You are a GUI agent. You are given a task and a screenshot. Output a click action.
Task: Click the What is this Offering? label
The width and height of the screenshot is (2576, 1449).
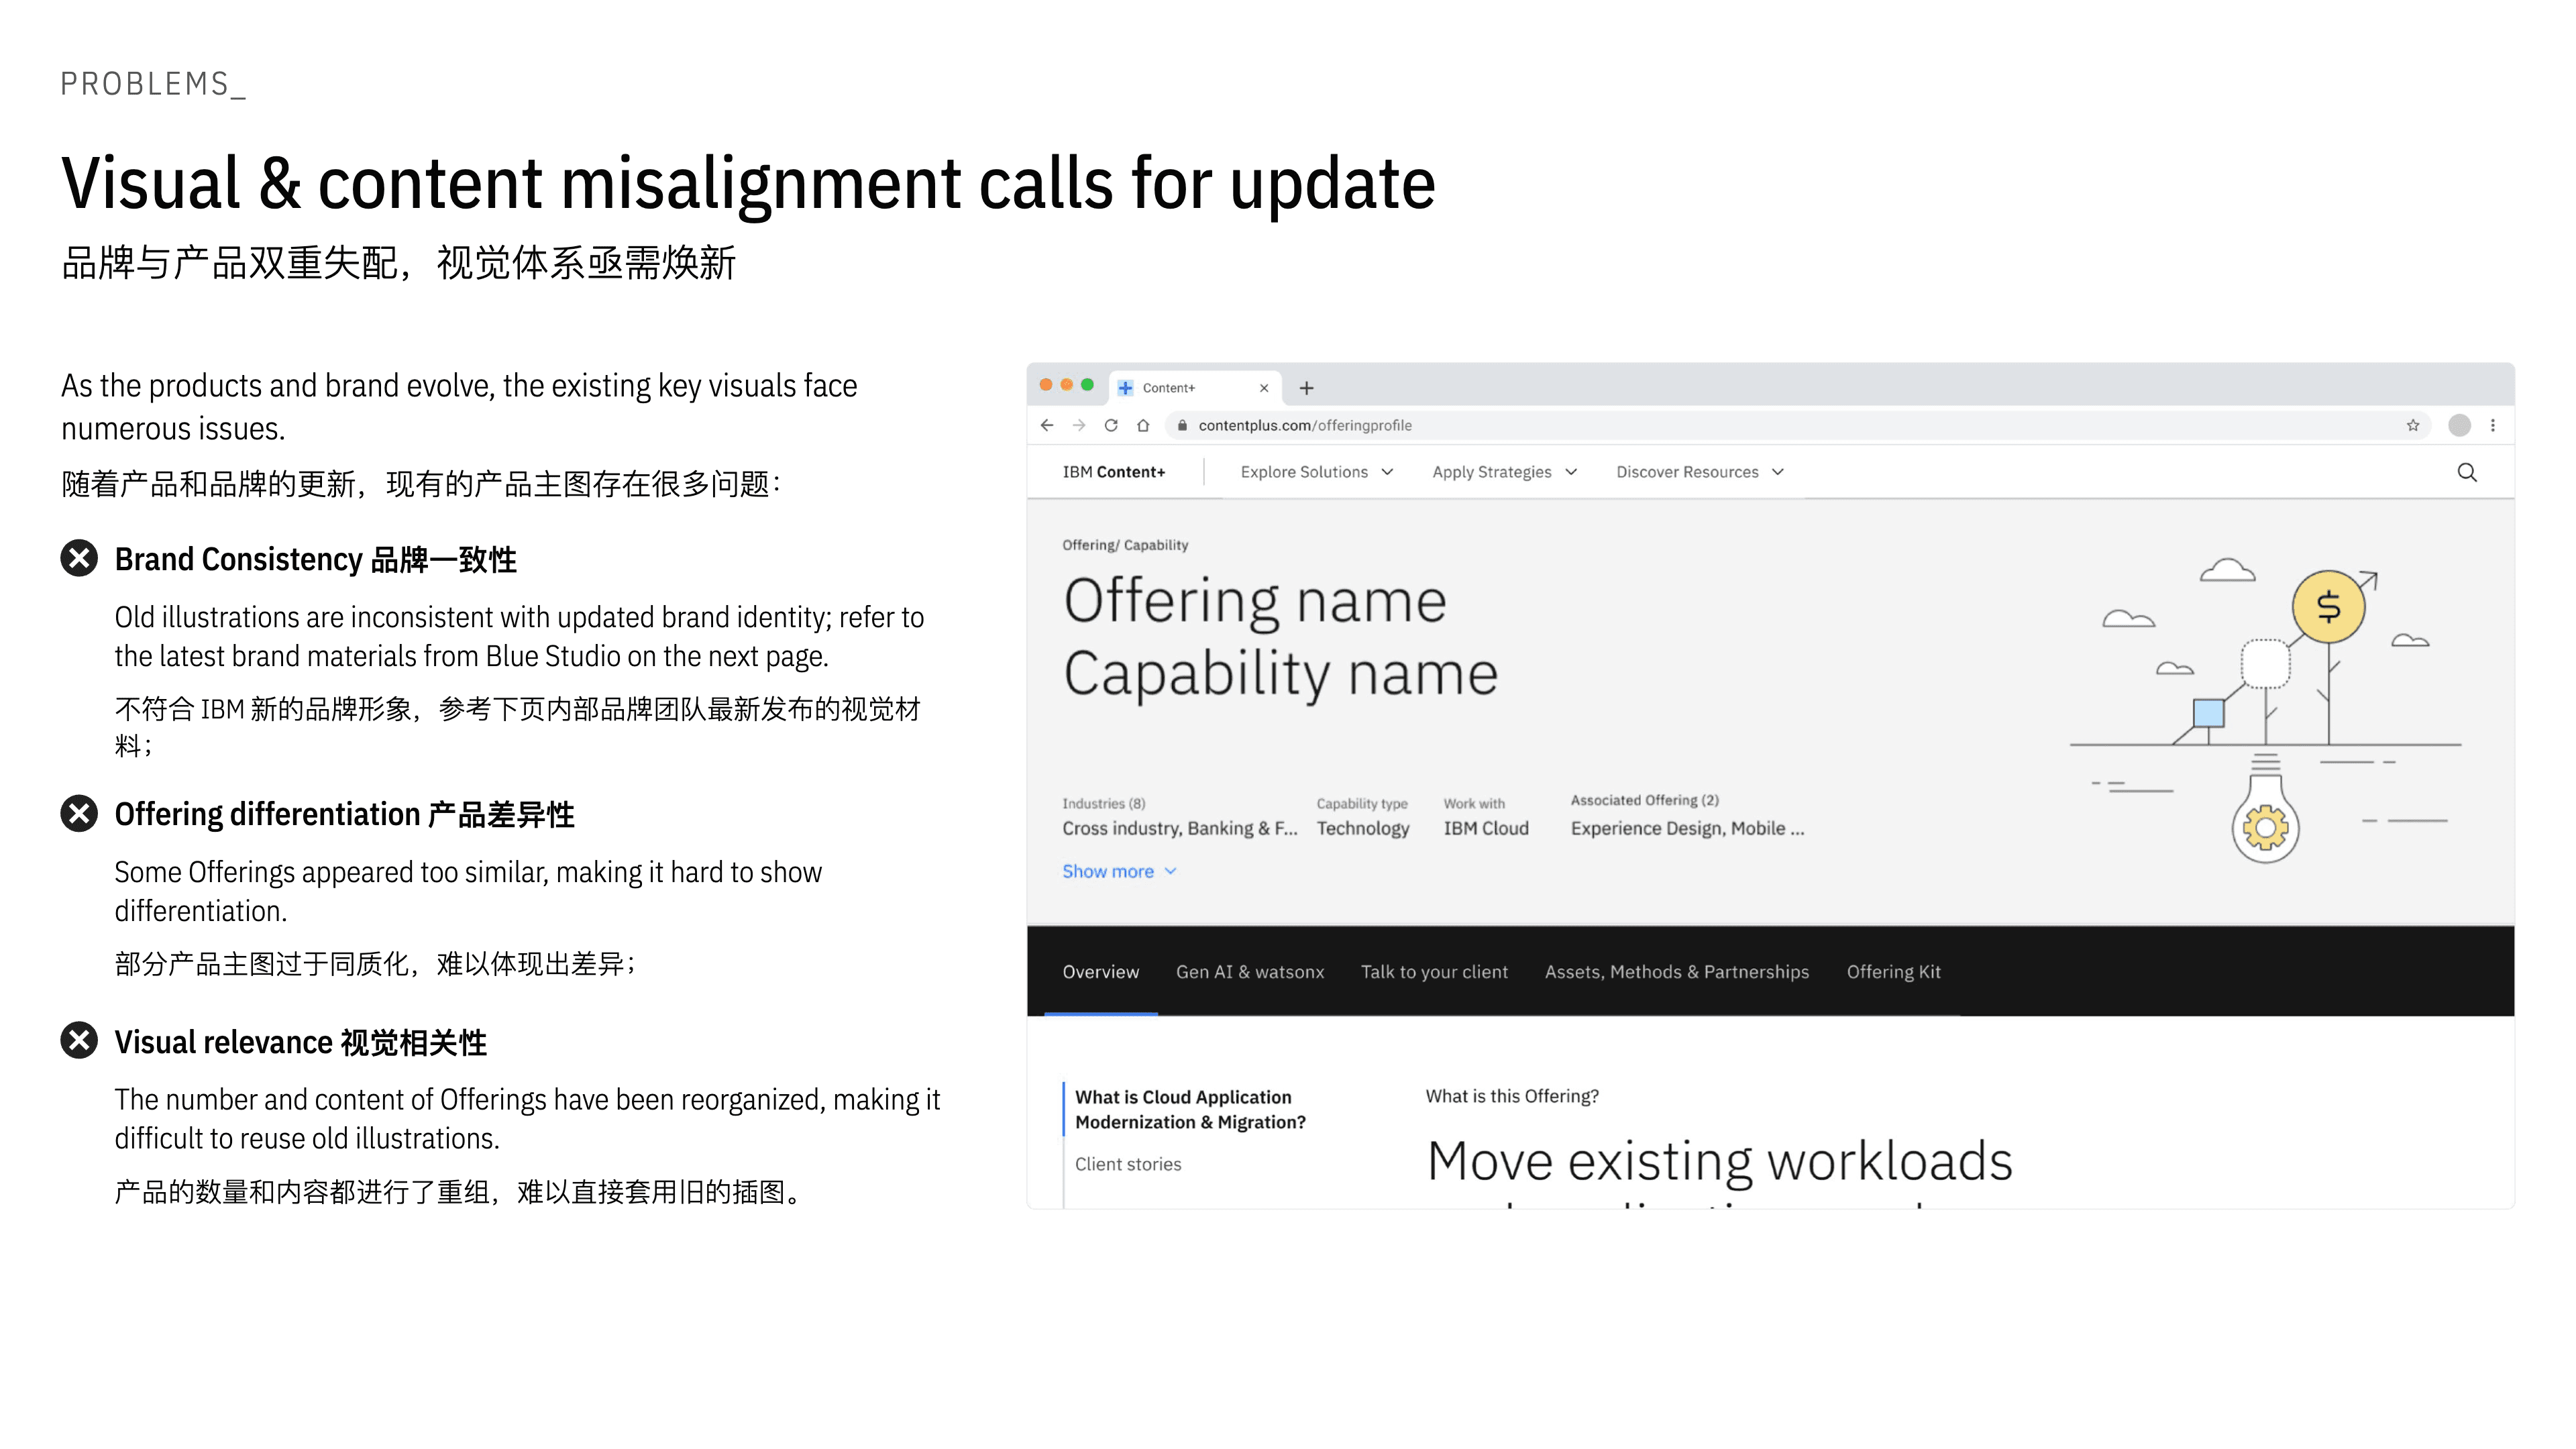(1512, 1096)
